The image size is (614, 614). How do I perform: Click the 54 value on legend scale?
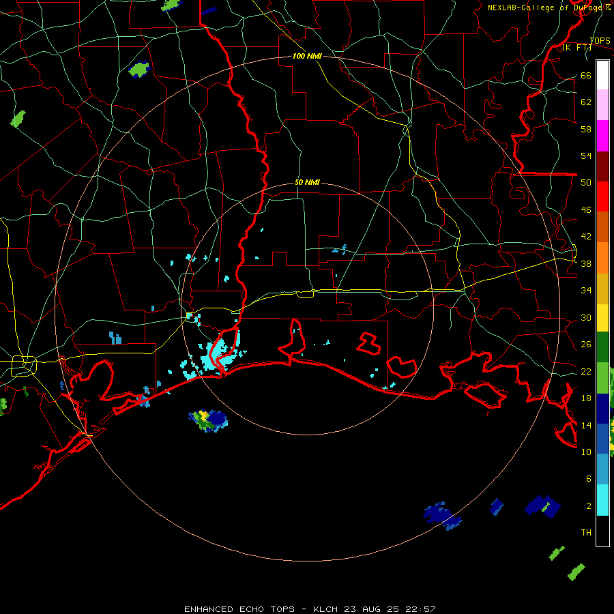586,156
